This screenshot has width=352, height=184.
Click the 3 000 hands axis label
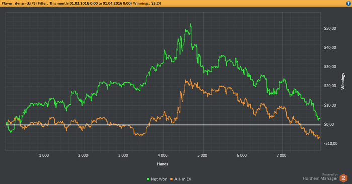pyautogui.click(x=123, y=155)
